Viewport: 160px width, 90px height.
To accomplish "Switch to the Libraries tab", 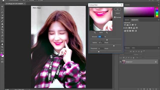I will [127, 20].
